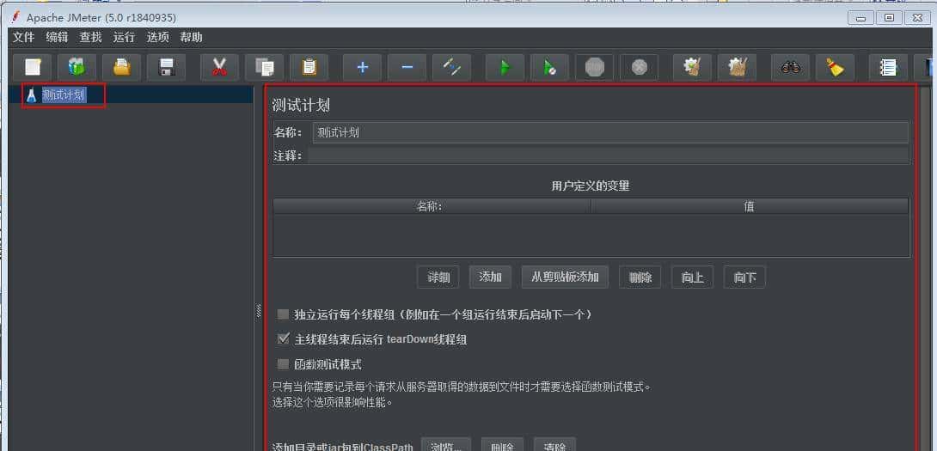This screenshot has width=937, height=451.
Task: Click the Shutdown icon
Action: click(640, 68)
